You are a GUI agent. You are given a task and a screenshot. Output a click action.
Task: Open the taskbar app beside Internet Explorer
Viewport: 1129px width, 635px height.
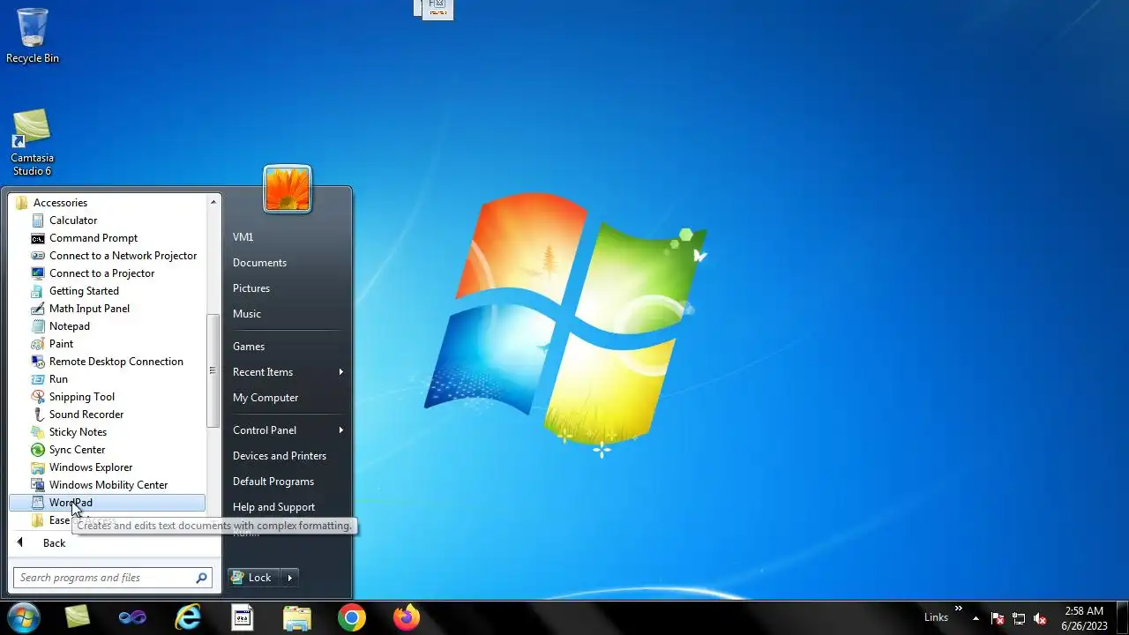243,617
